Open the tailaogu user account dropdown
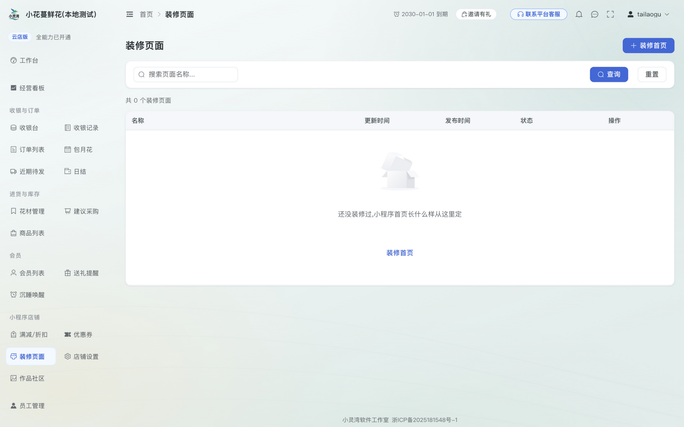684x427 pixels. [648, 14]
